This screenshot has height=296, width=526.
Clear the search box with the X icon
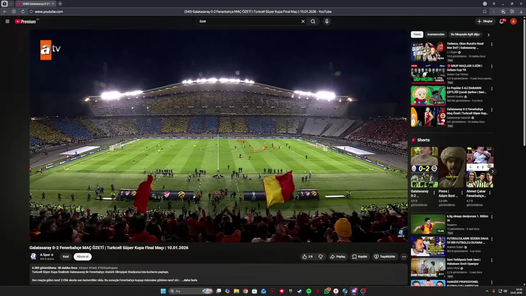tap(303, 21)
